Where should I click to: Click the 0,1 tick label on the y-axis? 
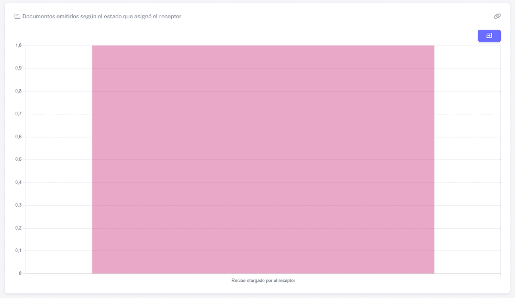[x=18, y=251]
